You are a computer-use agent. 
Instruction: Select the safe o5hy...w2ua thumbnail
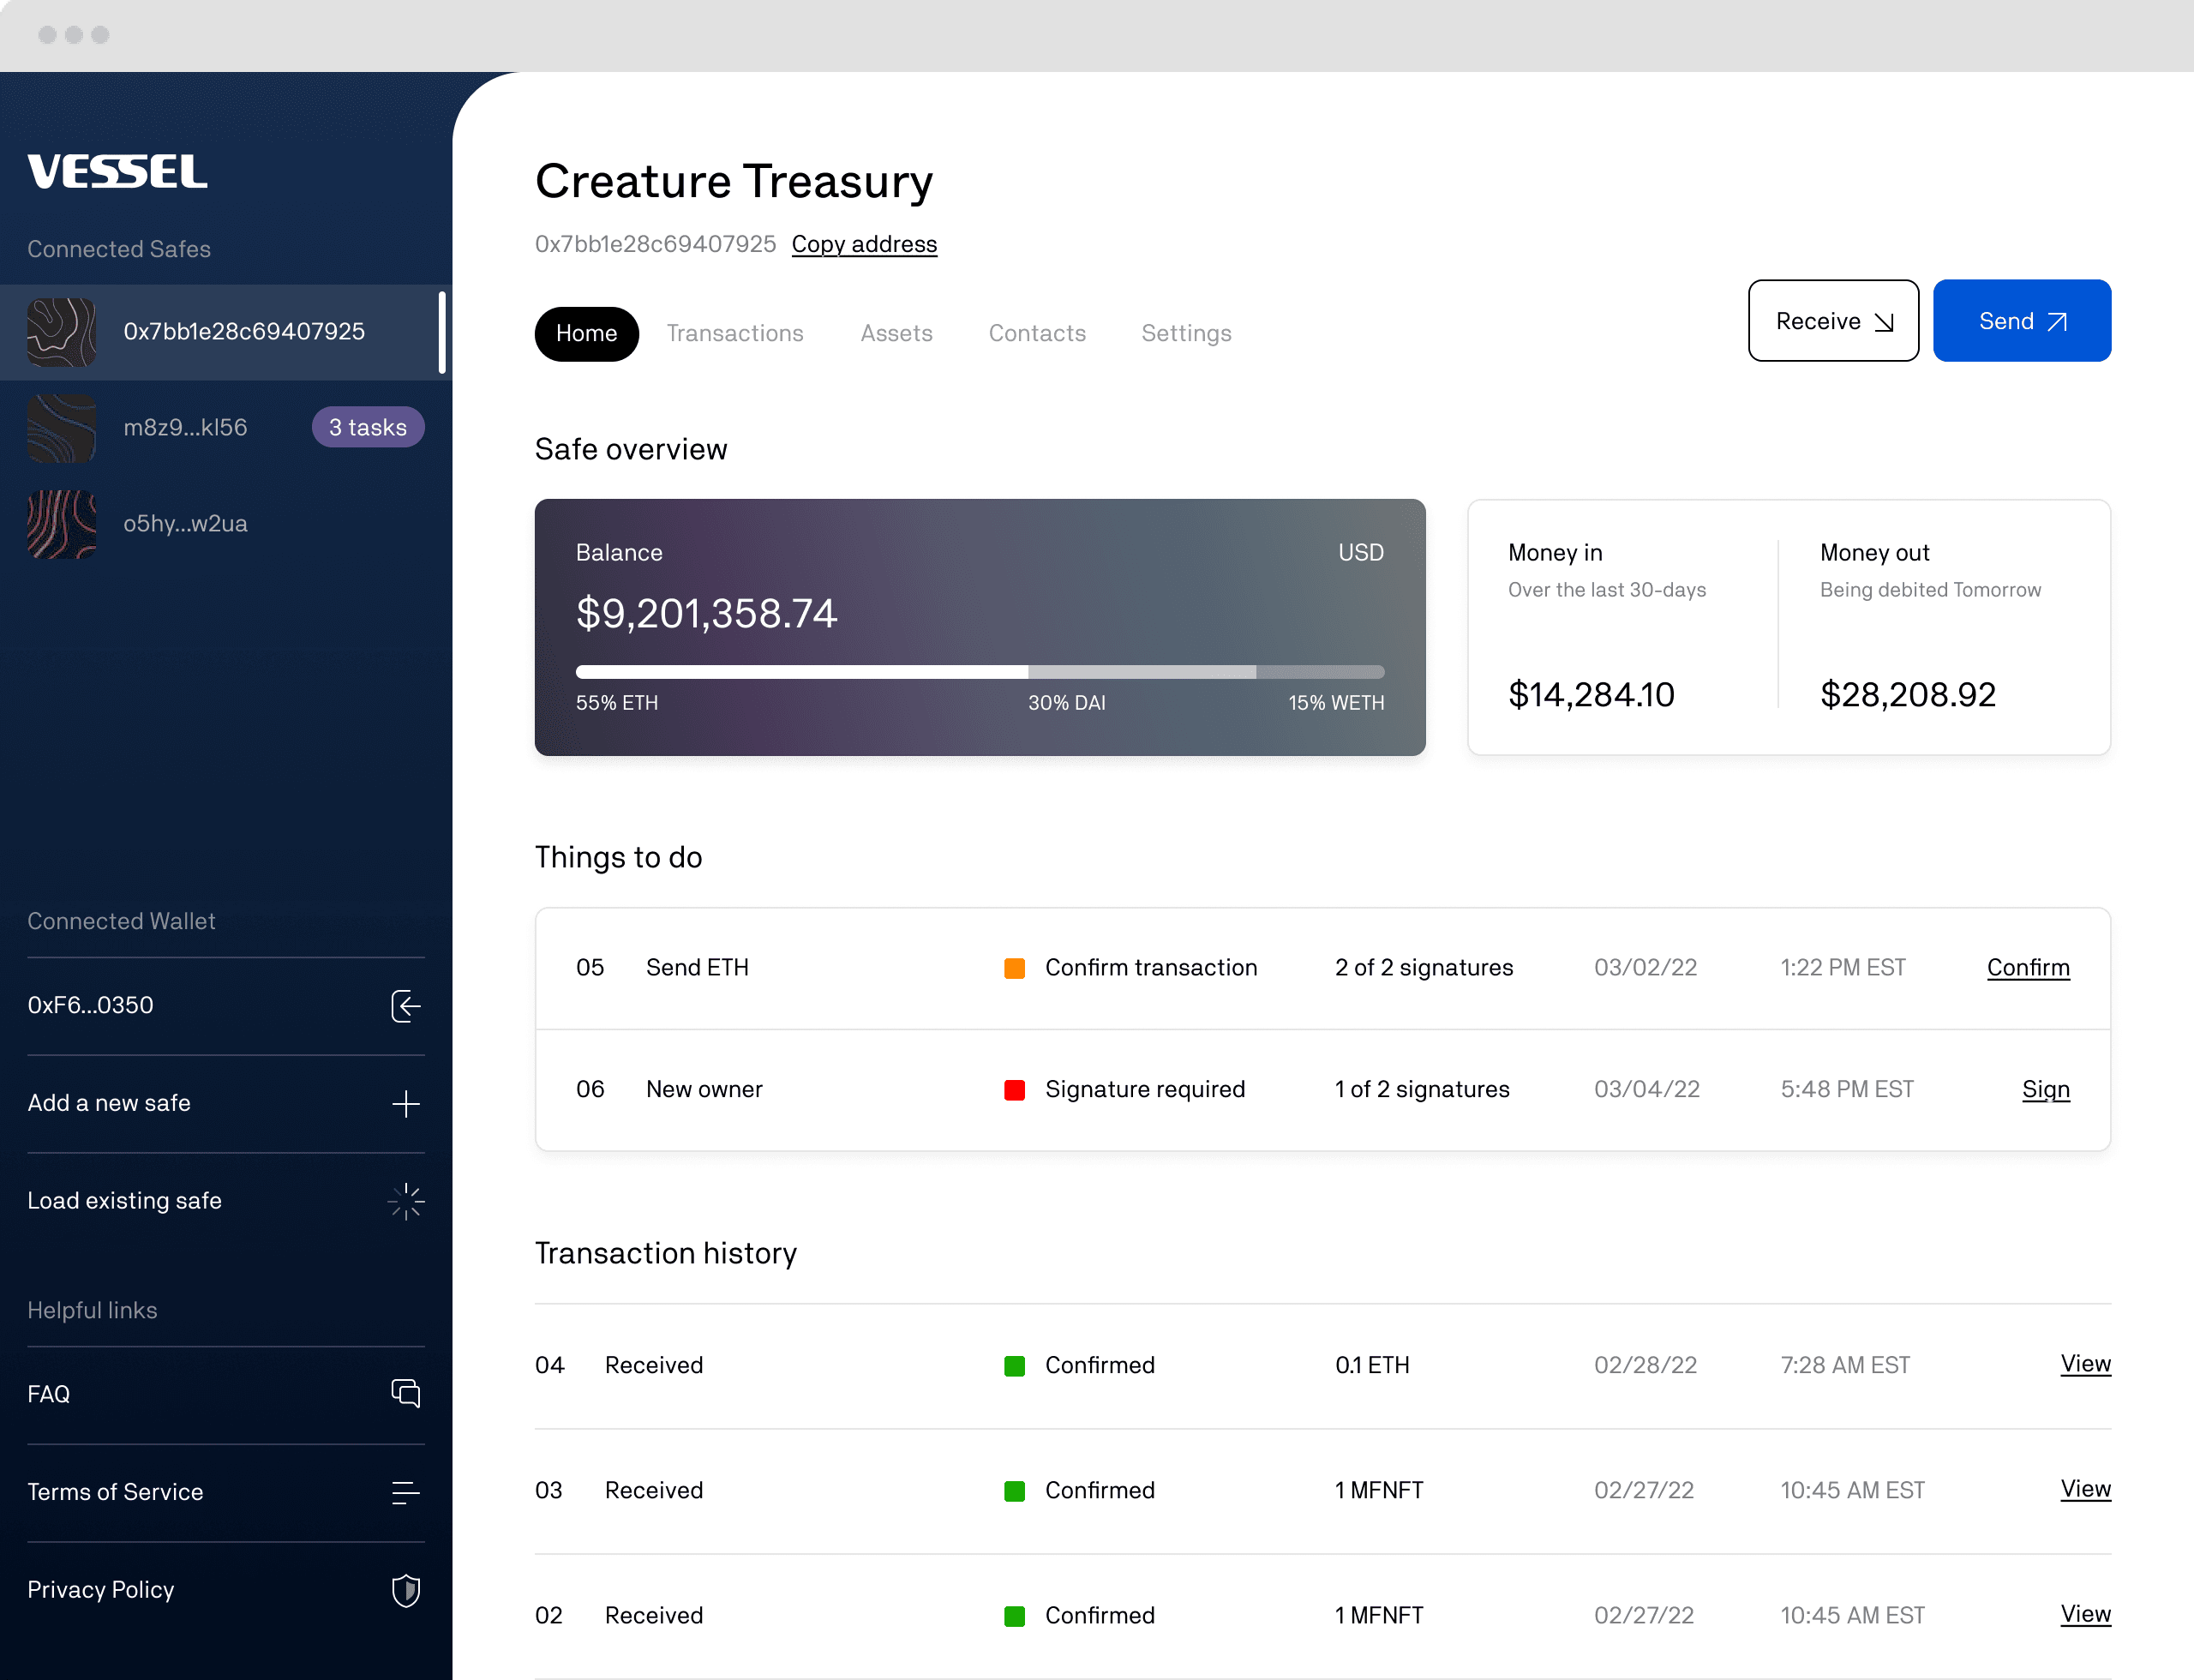[61, 523]
